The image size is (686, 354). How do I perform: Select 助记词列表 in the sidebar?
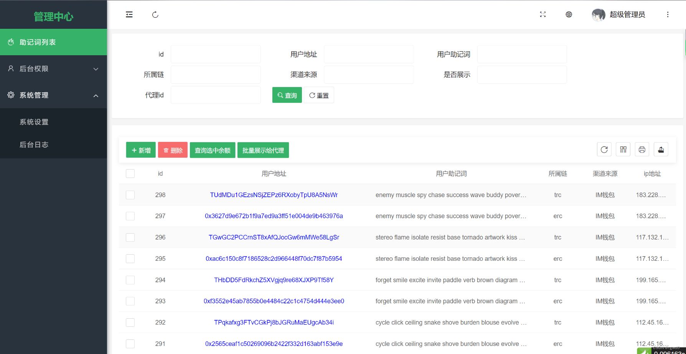click(x=53, y=42)
